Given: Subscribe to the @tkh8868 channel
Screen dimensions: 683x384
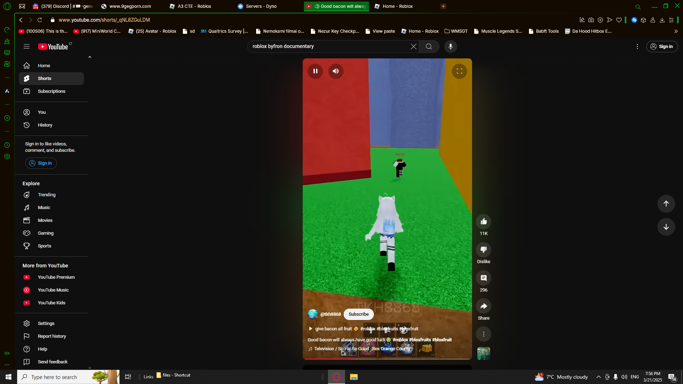Looking at the screenshot, I should (358, 314).
